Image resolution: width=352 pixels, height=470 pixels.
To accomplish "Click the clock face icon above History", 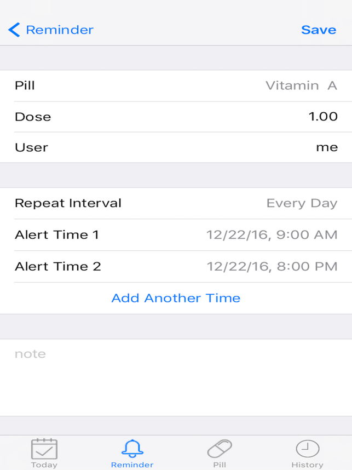I will [307, 448].
